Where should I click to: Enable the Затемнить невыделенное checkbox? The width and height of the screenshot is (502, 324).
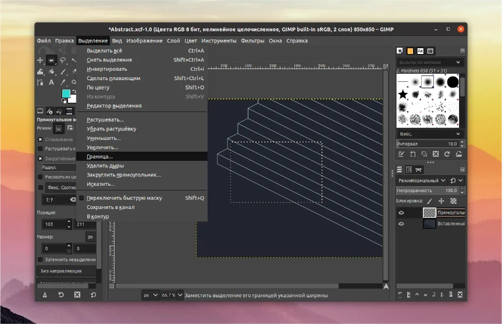click(40, 260)
